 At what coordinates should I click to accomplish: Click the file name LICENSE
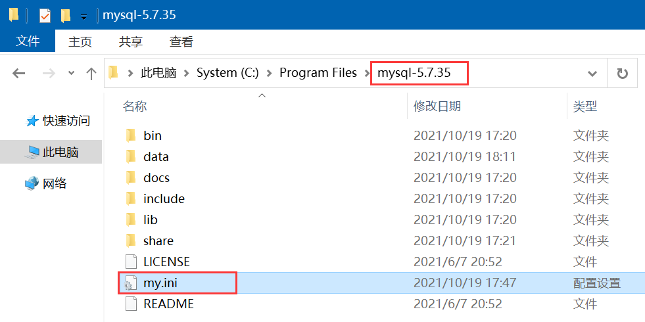coord(166,262)
